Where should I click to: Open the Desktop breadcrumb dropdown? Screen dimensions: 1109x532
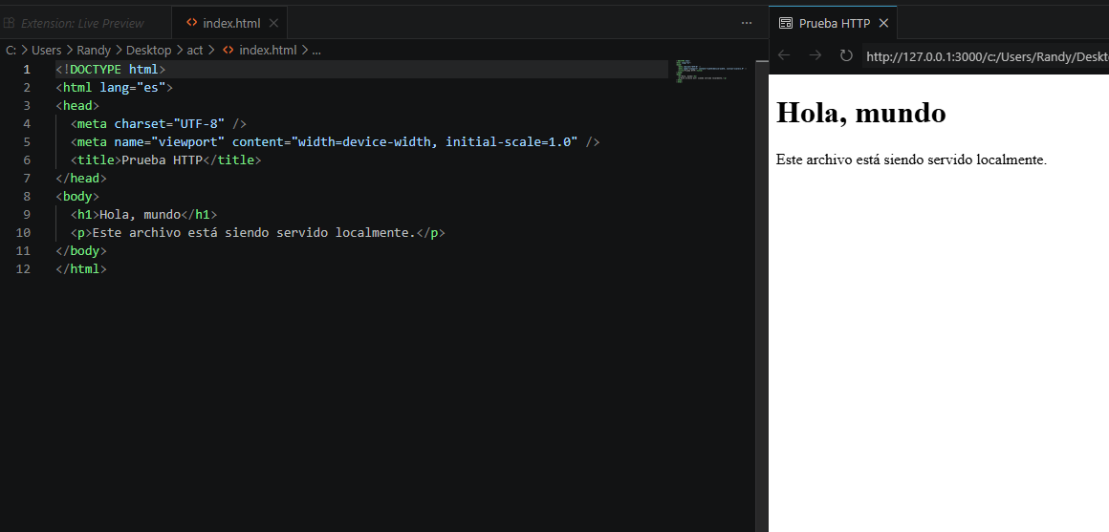(x=148, y=50)
